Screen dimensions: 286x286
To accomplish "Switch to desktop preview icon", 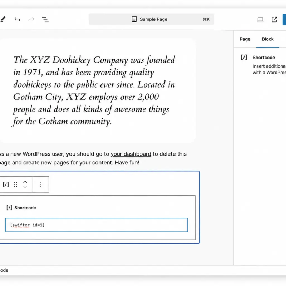I will (x=260, y=19).
